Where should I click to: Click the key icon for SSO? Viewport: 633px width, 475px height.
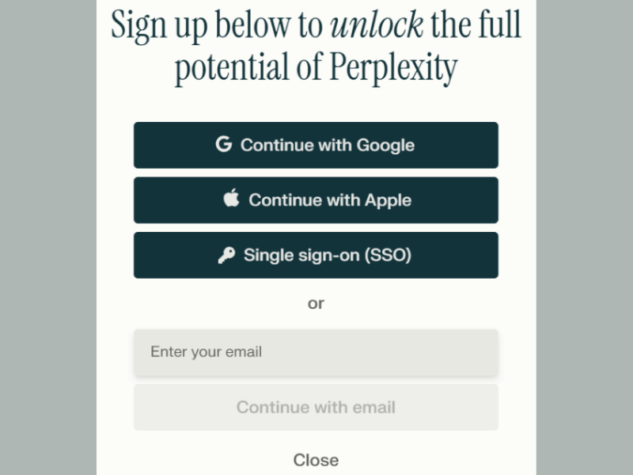pyautogui.click(x=226, y=255)
